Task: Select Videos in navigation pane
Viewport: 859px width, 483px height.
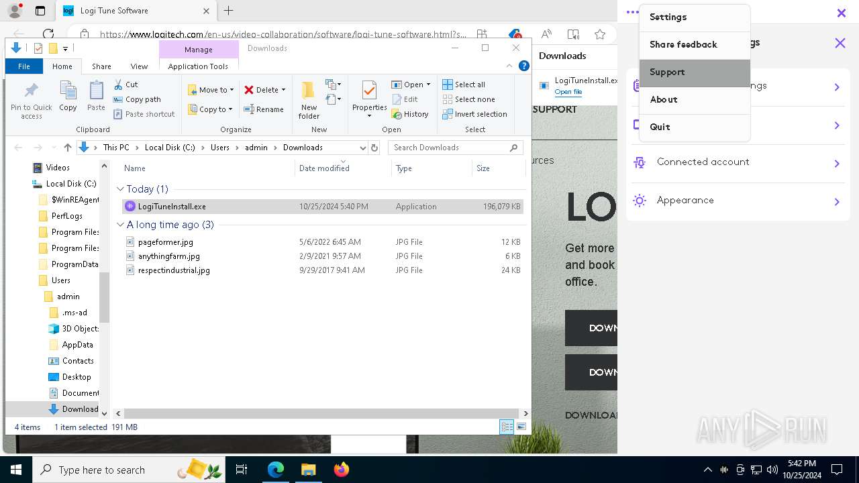Action: pyautogui.click(x=58, y=168)
